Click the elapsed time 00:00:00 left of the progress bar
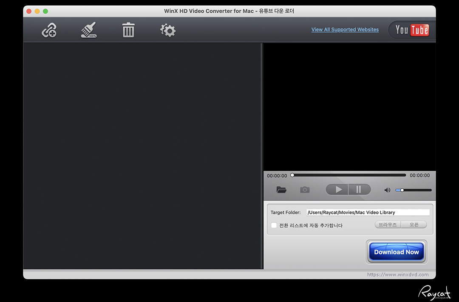Viewport: 459px width, 302px height. [277, 176]
